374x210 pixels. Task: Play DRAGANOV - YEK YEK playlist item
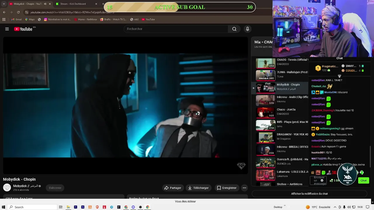(x=280, y=138)
